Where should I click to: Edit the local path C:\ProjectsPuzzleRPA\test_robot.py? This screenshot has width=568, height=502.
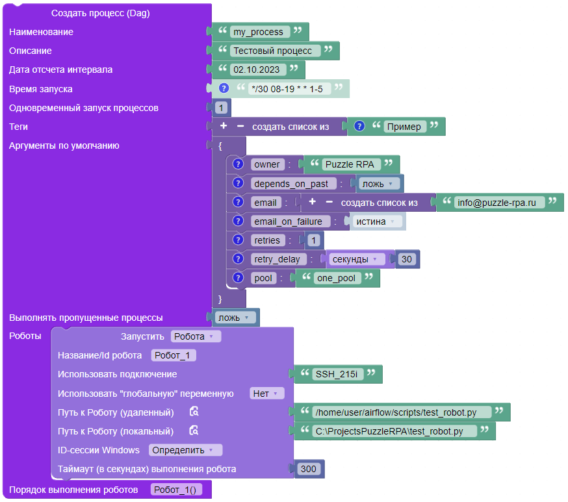click(394, 431)
